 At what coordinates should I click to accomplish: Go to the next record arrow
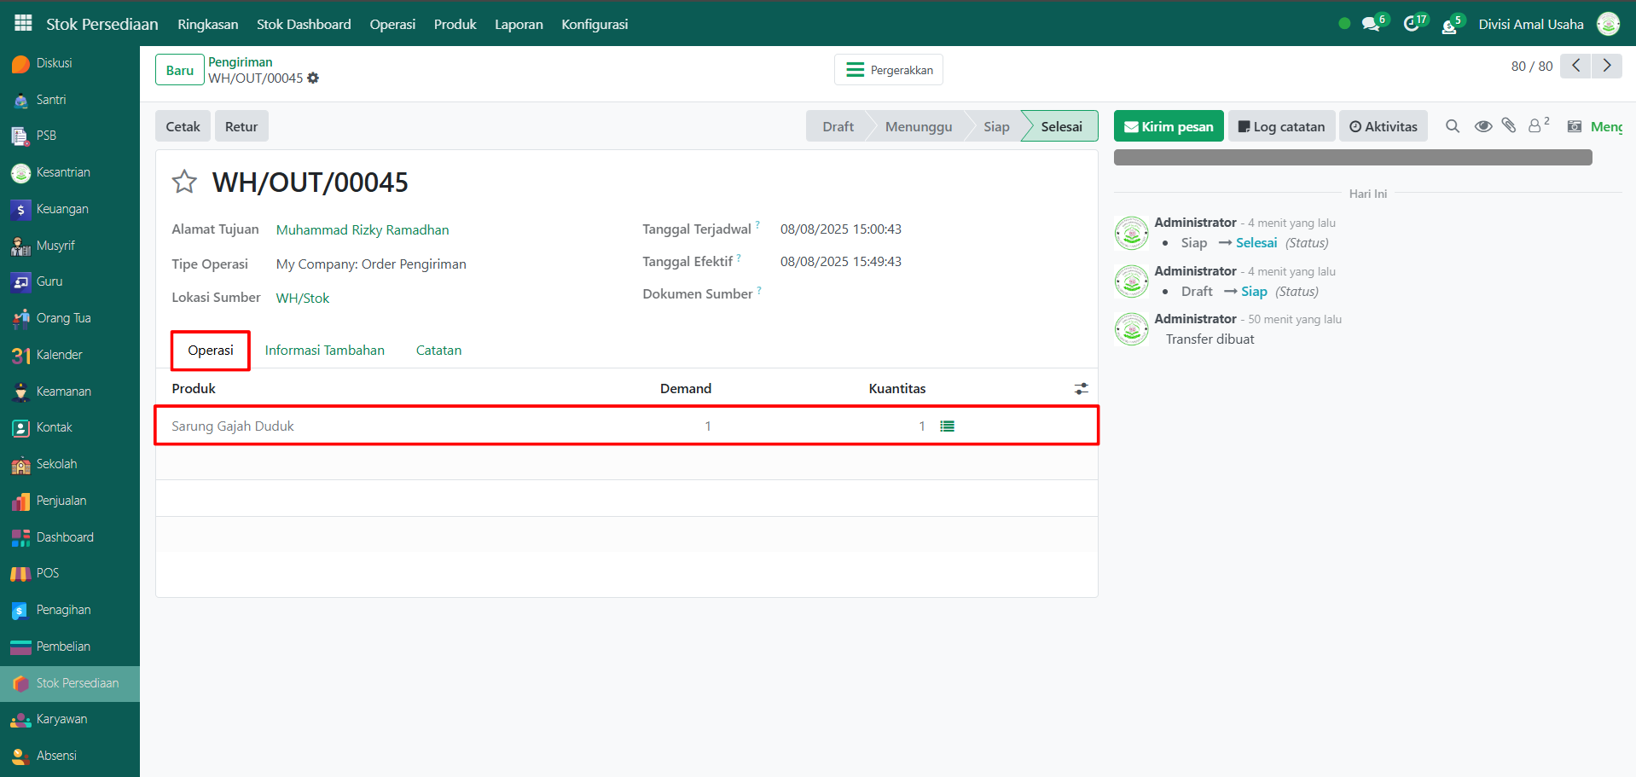[x=1607, y=66]
